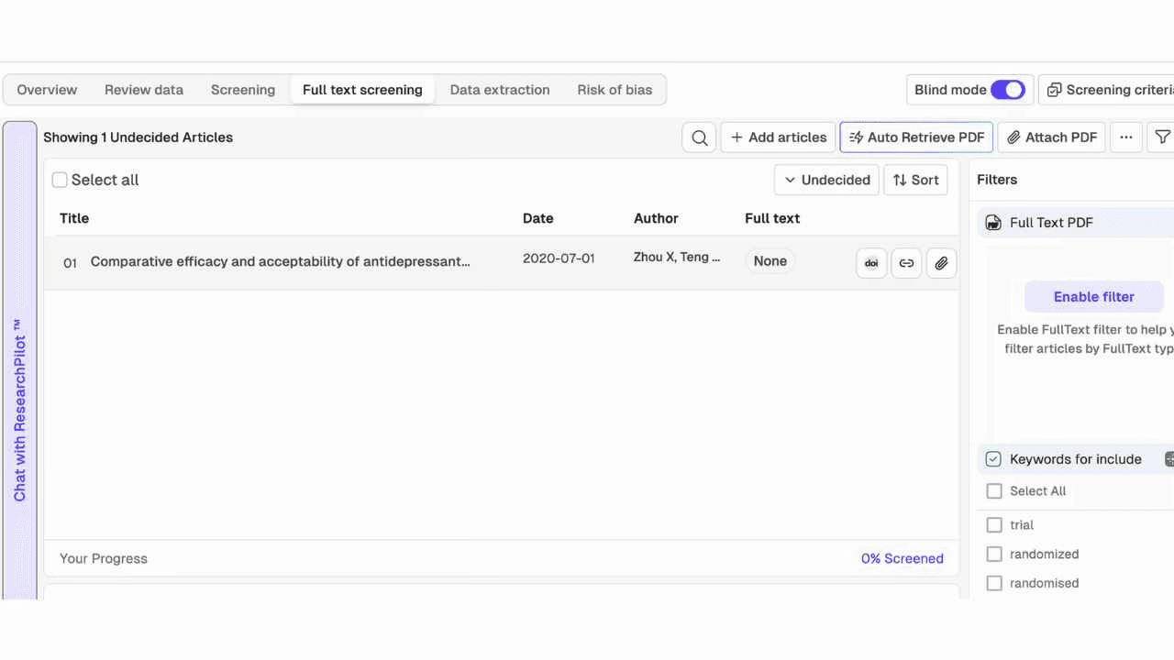Click the Add articles button
The image size is (1174, 660).
point(779,137)
